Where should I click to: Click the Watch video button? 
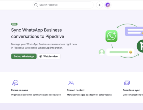[x=49, y=56]
